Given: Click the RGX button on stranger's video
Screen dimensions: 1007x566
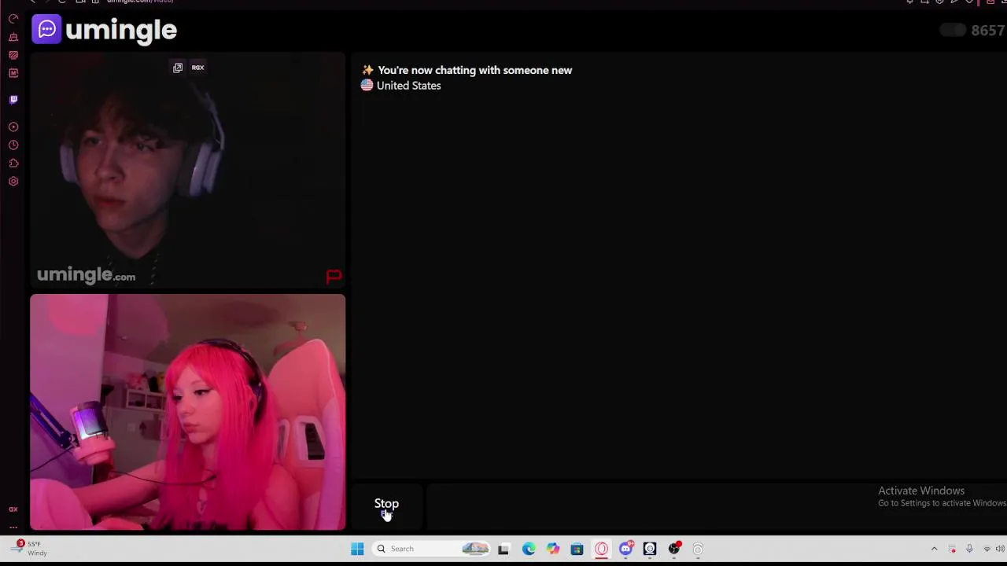Looking at the screenshot, I should [x=197, y=68].
